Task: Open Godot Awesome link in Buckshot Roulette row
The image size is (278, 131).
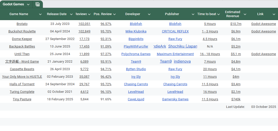Action: (263, 31)
